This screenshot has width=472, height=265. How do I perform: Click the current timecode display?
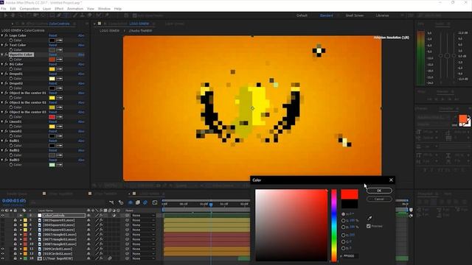[x=14, y=201]
